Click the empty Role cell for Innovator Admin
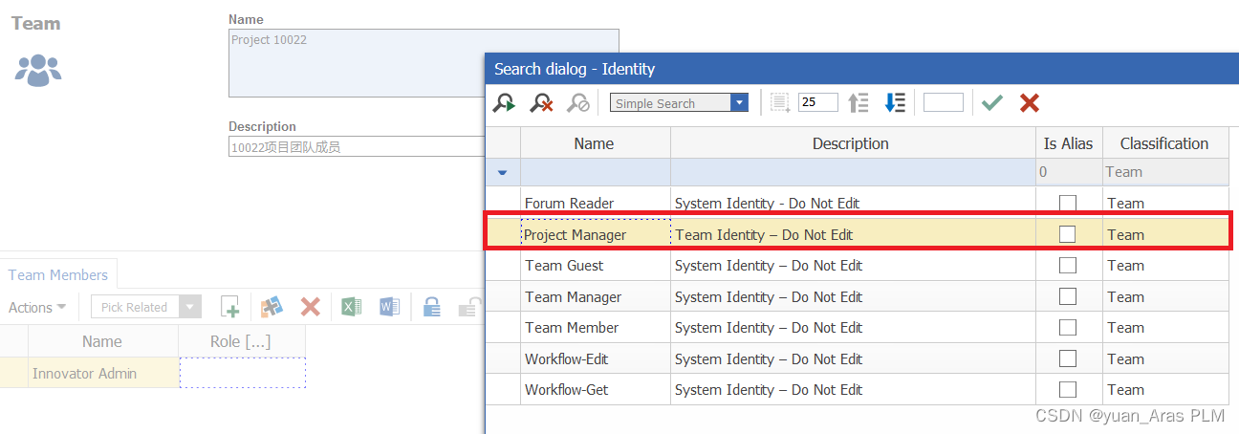1239x434 pixels. (x=242, y=373)
